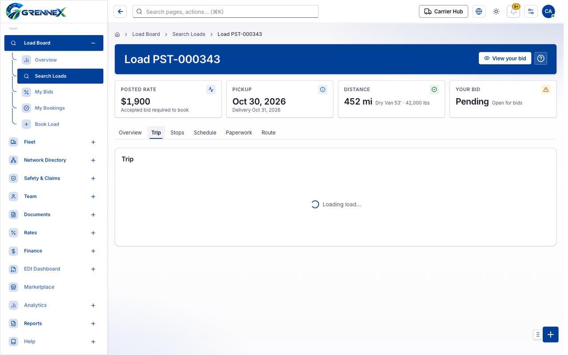The image size is (568, 355).
Task: Click the blue plus quick-action button
Action: pyautogui.click(x=551, y=335)
